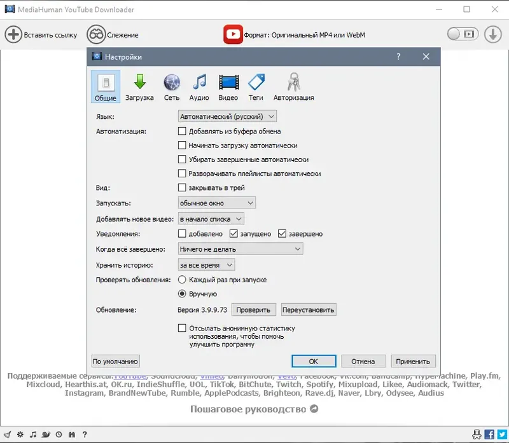Click the snail speed-limit icon
509x443 pixels.
(x=46, y=435)
